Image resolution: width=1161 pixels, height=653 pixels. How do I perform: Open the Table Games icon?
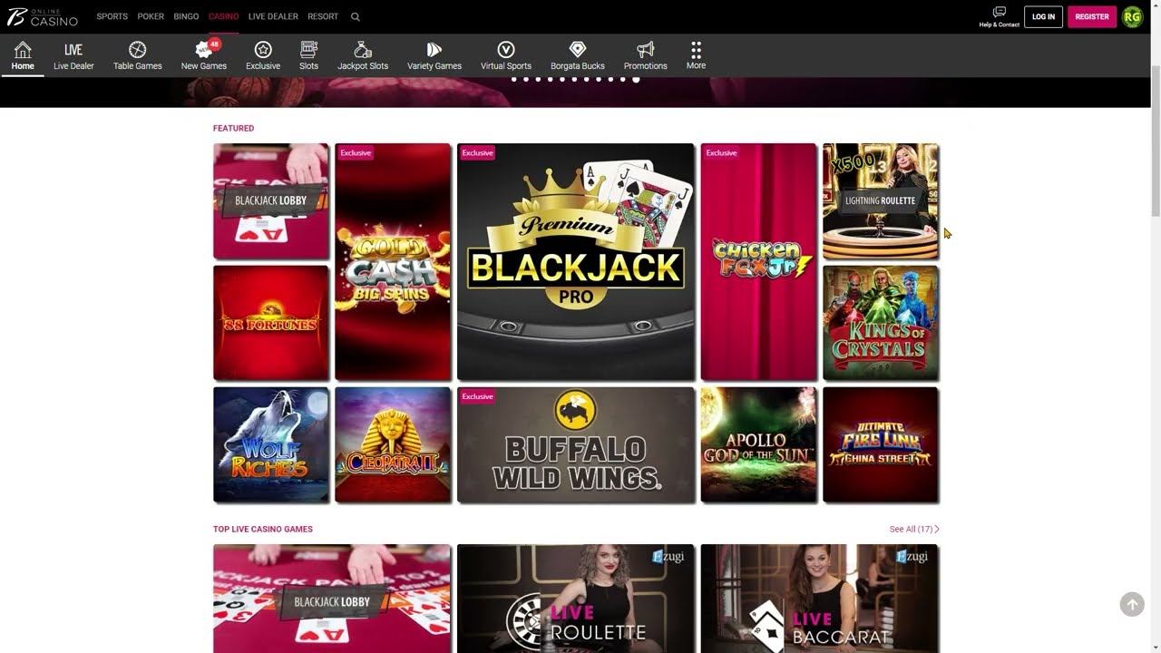tap(138, 55)
